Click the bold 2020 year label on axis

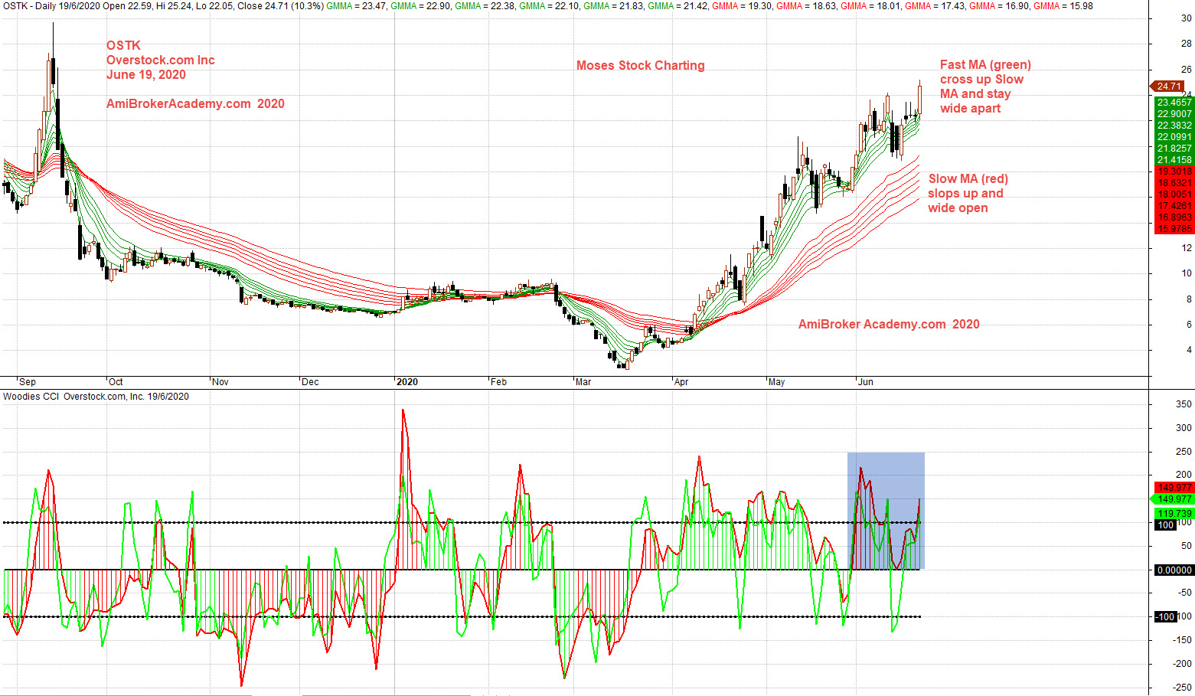(x=407, y=382)
